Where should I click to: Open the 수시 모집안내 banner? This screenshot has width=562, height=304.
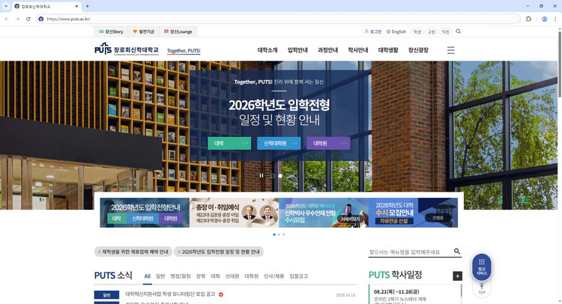[x=413, y=213]
